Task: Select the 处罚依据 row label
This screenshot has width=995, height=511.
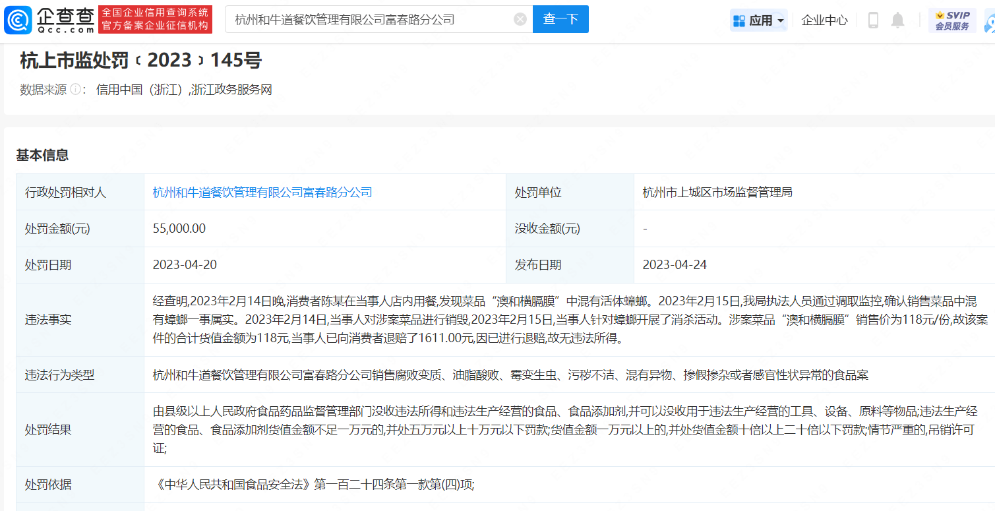Action: [48, 485]
